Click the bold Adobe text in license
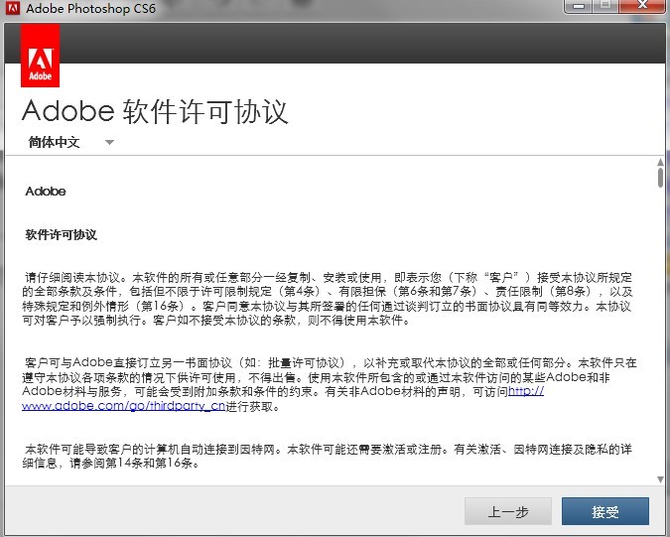The width and height of the screenshot is (670, 537). [46, 192]
